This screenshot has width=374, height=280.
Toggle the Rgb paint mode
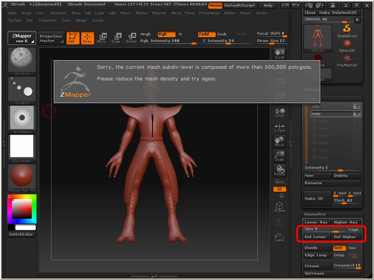point(167,34)
